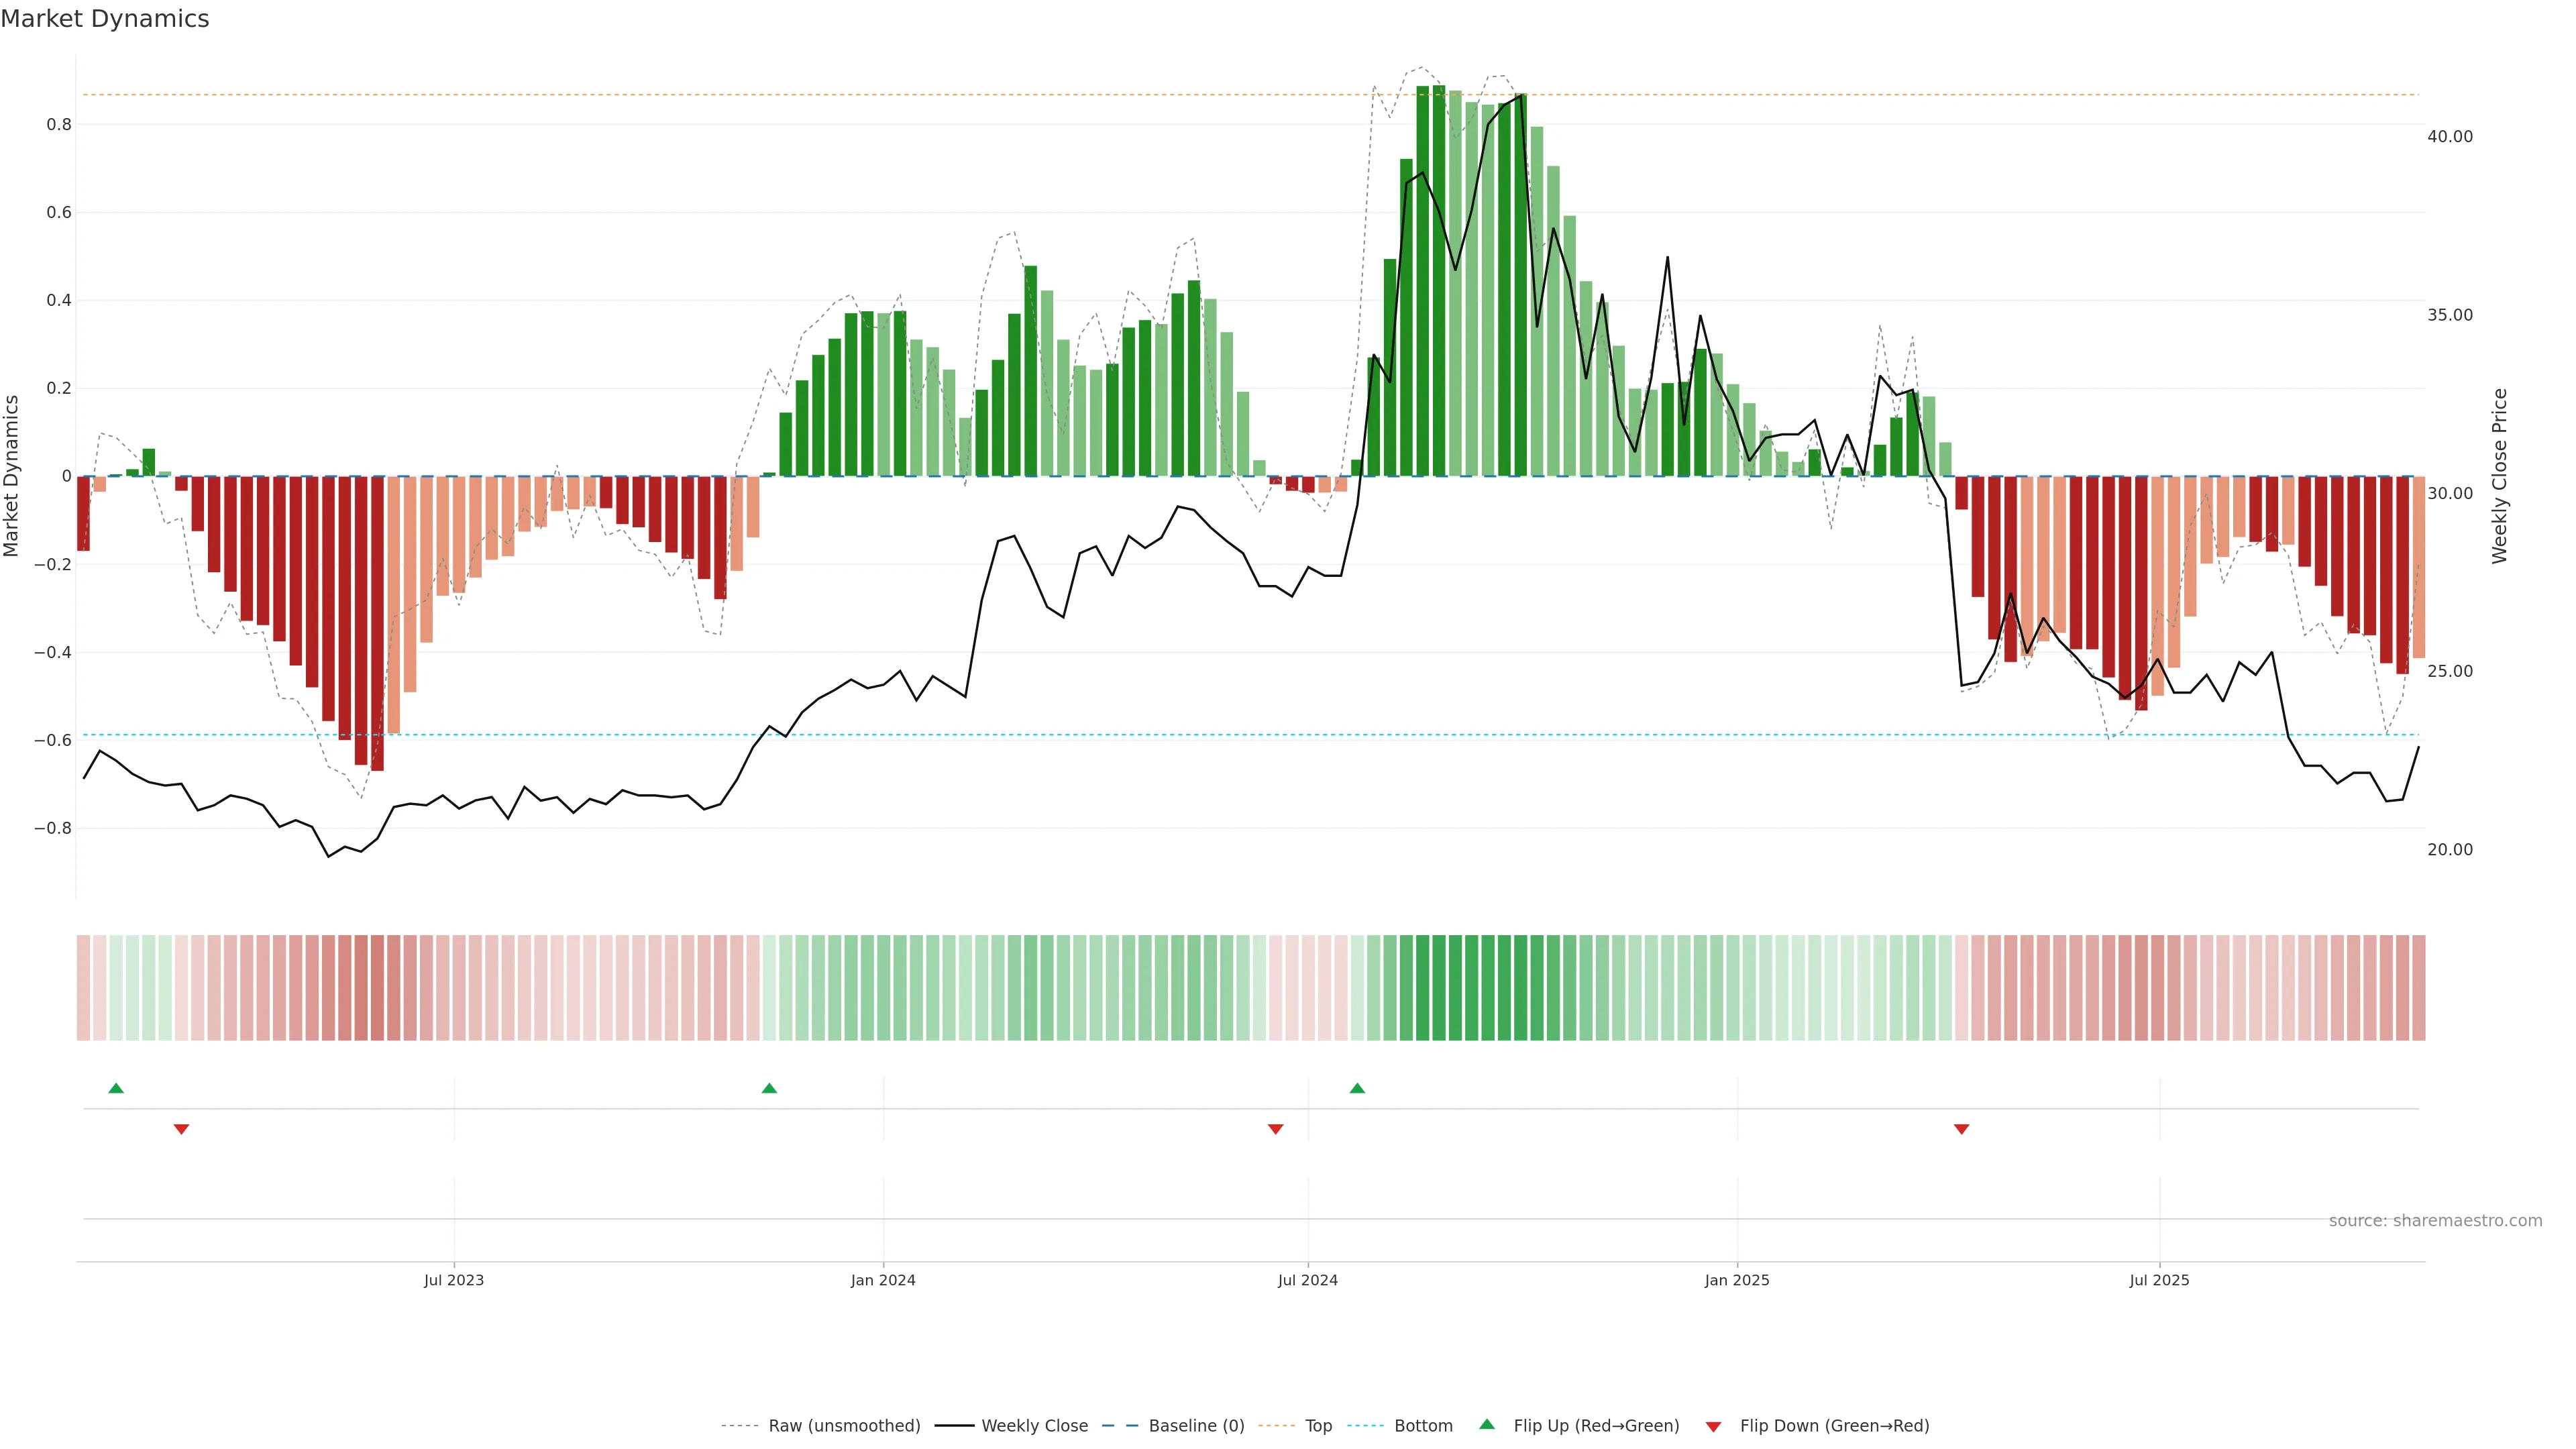
Task: Click the Weekly Close Price axis title
Action: pos(2499,476)
